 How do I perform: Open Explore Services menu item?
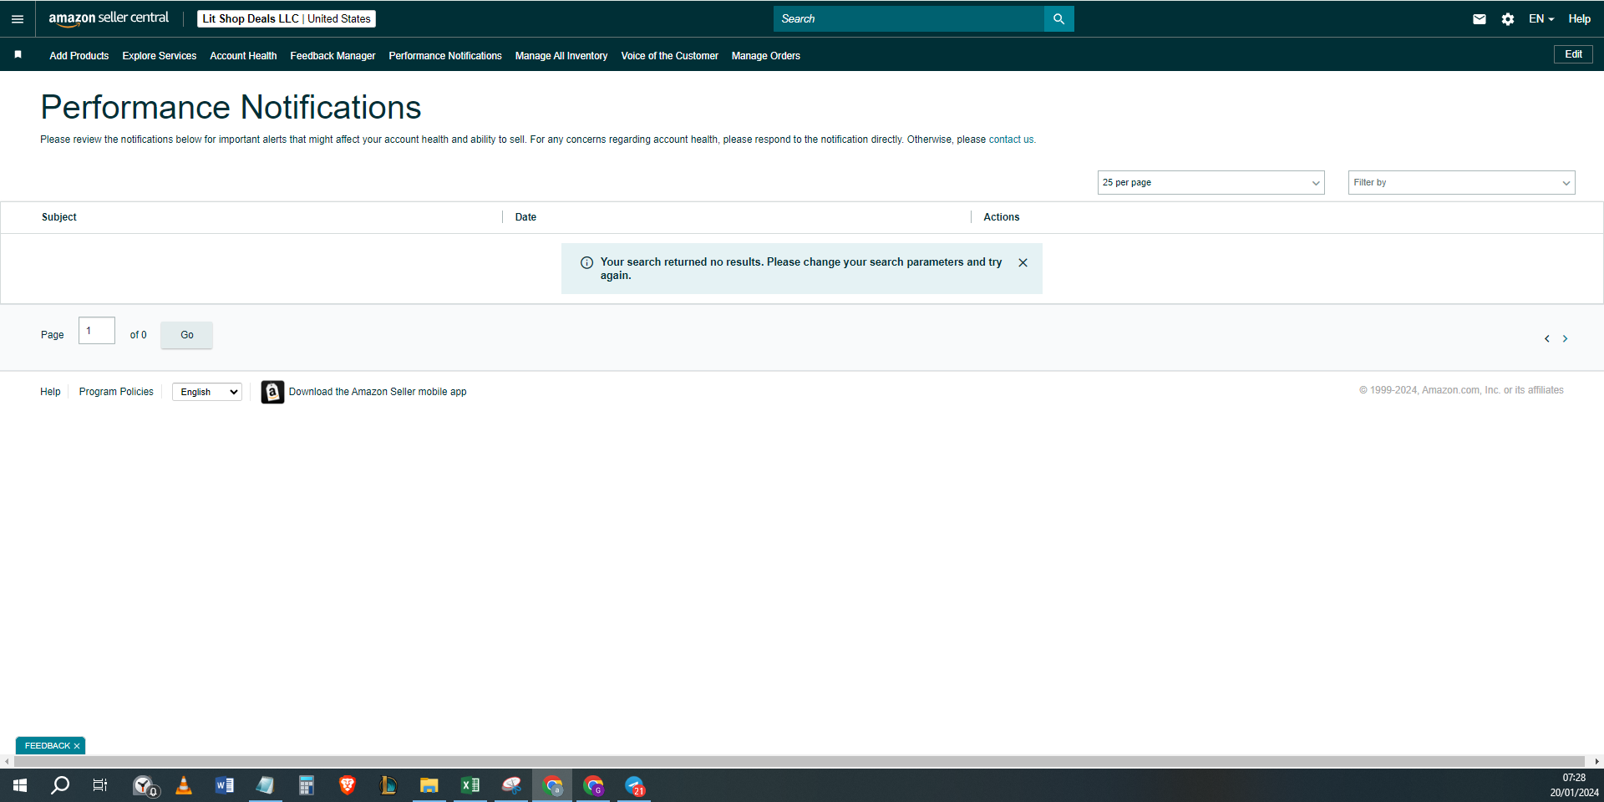(x=160, y=56)
